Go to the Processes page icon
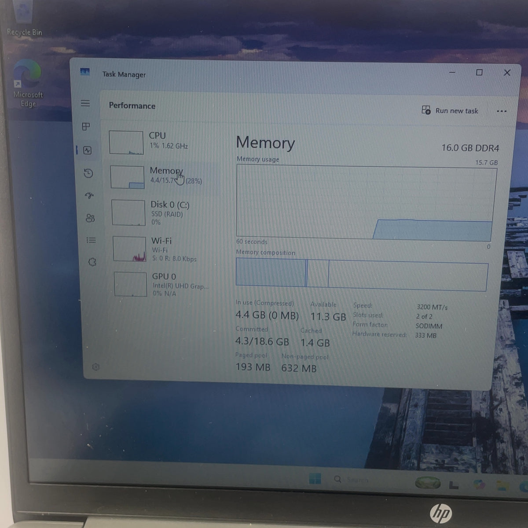This screenshot has height=528, width=528. 86,127
